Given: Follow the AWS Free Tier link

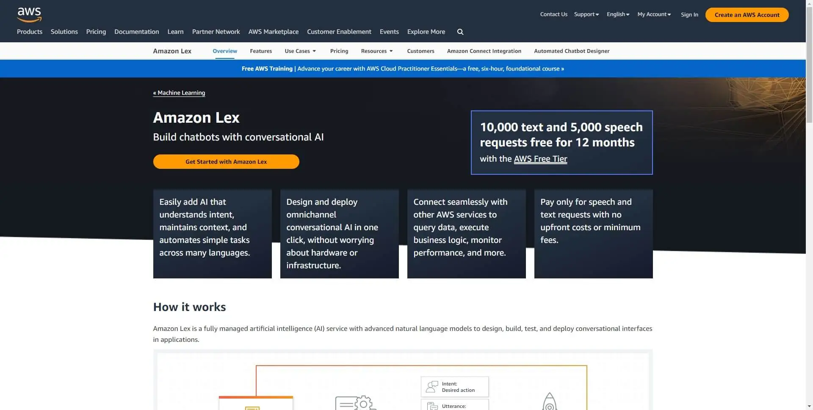Looking at the screenshot, I should [540, 159].
